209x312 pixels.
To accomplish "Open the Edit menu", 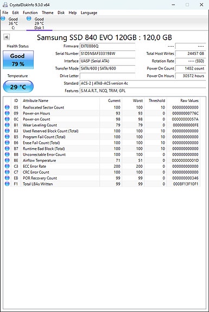I will click(x=15, y=12).
